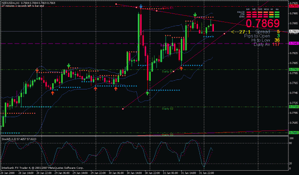This screenshot has height=175, width=299.
Task: Click the 31 Jan 14:00 time label
Action: 189,173
